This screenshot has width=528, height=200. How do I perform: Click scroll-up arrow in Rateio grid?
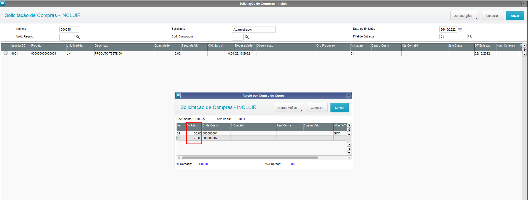point(349,134)
